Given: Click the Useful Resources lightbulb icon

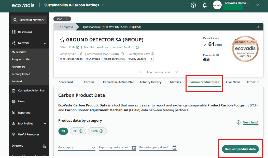Looking at the screenshot, I should pyautogui.click(x=13, y=134).
